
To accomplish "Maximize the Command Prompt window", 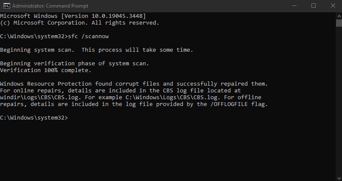I will [314, 6].
